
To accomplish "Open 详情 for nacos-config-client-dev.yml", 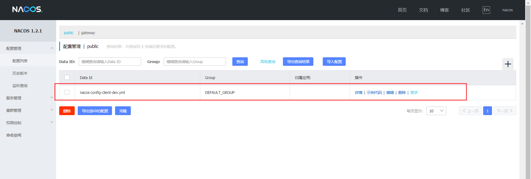I will [x=358, y=93].
